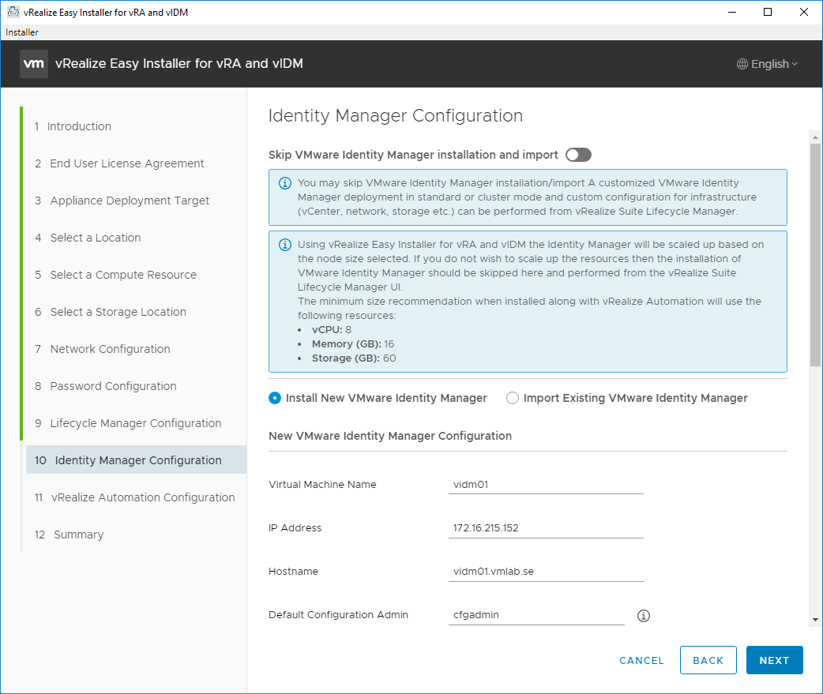Click the CANCEL button
Image resolution: width=823 pixels, height=694 pixels.
(641, 660)
